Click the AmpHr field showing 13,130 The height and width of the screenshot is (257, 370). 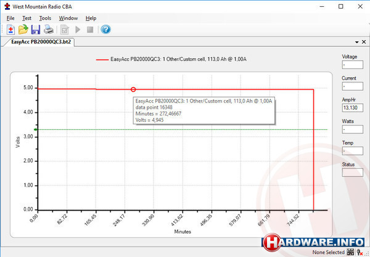click(353, 107)
